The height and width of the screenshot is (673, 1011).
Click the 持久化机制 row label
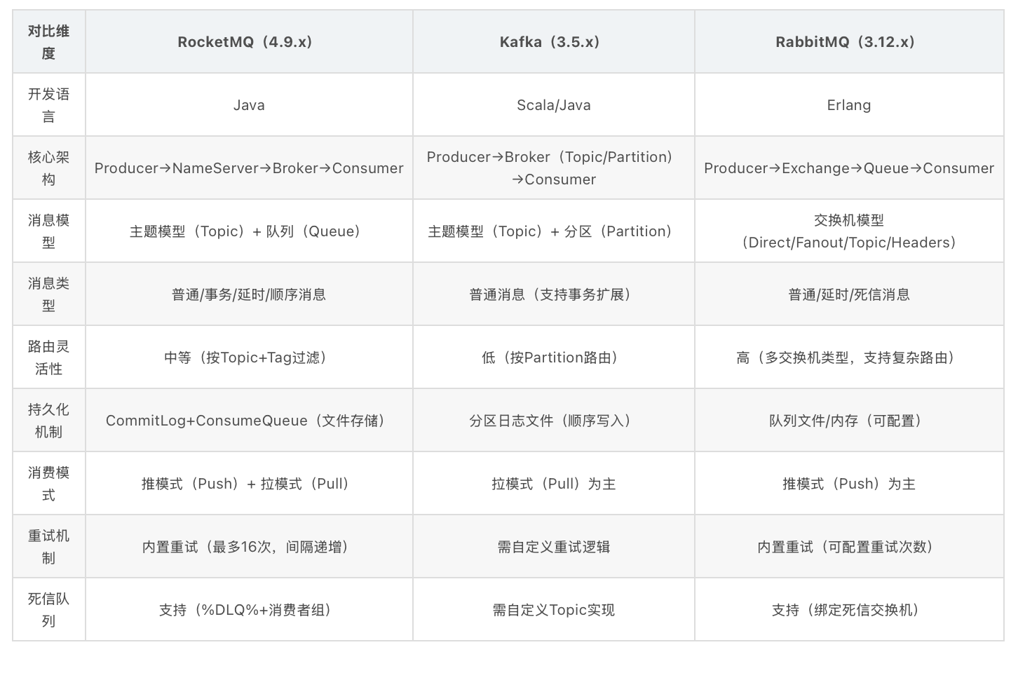click(x=49, y=420)
